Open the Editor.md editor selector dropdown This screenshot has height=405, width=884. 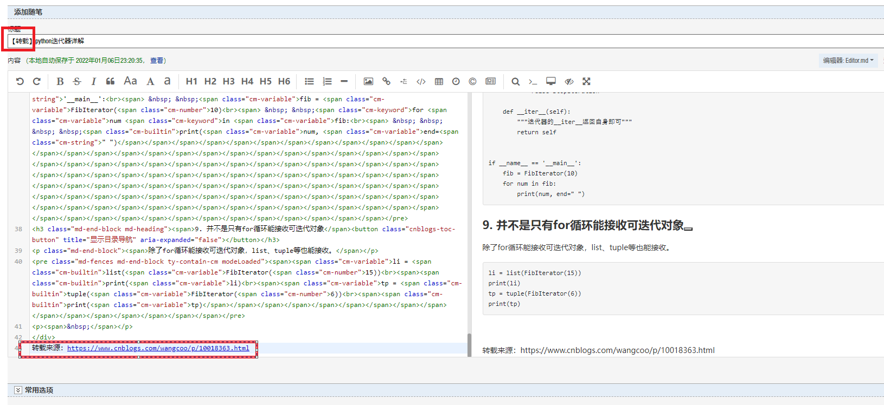[x=848, y=61]
